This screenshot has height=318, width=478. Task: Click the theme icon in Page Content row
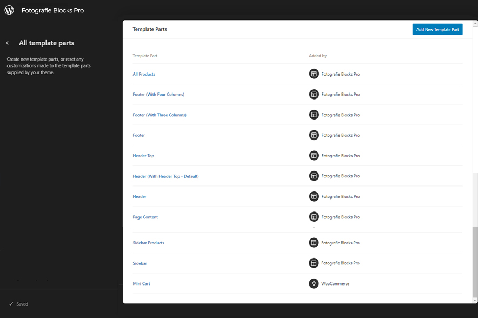pos(314,217)
